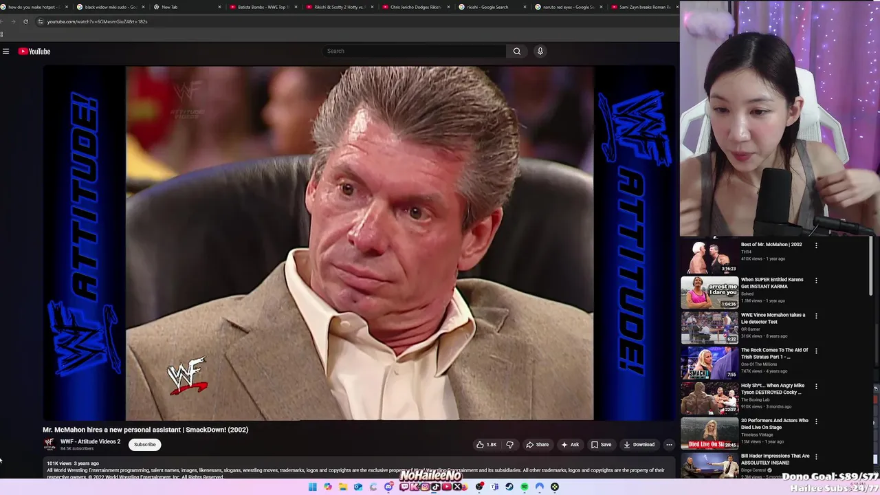Open File Explorer from the taskbar

click(343, 487)
